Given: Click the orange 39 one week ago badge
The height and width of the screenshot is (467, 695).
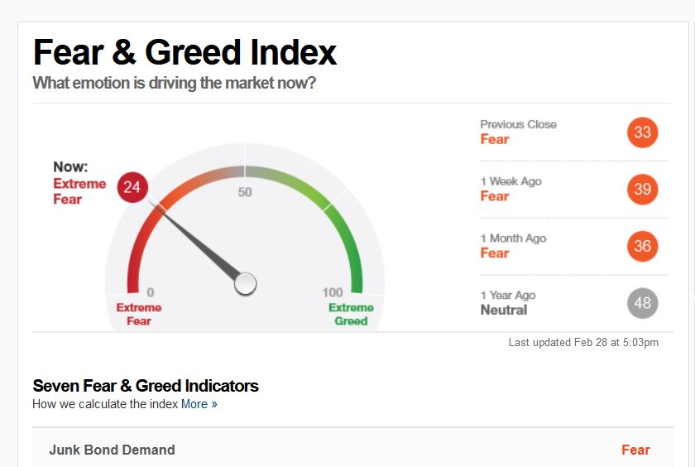Looking at the screenshot, I should point(642,190).
